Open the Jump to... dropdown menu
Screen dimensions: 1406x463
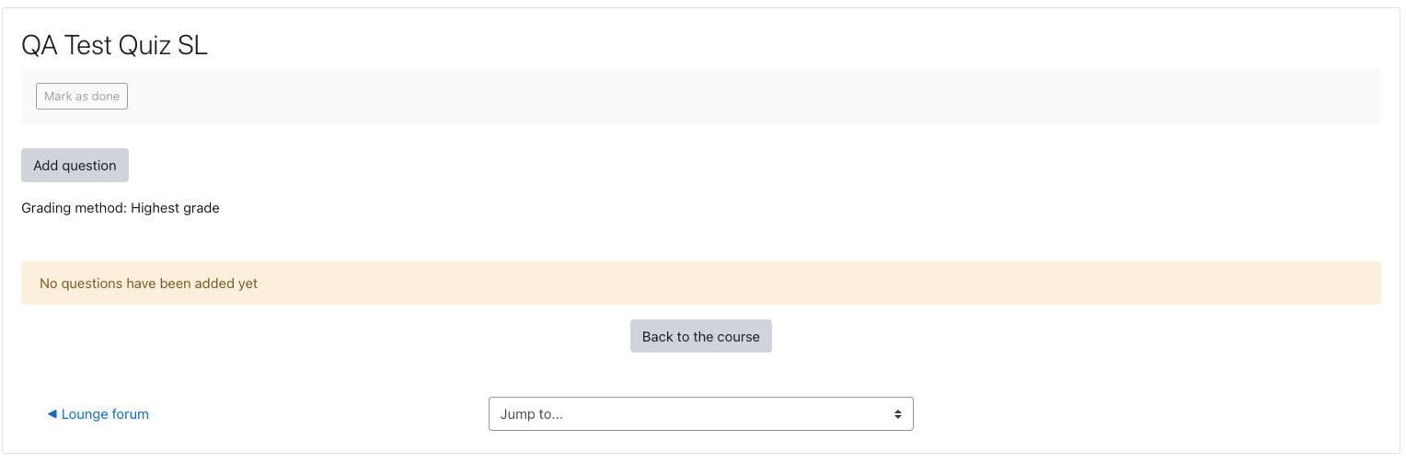[701, 414]
